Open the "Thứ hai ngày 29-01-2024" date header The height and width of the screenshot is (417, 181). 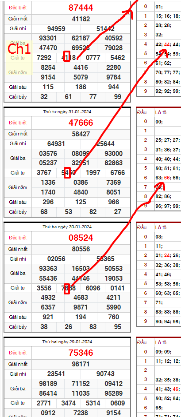(67, 342)
